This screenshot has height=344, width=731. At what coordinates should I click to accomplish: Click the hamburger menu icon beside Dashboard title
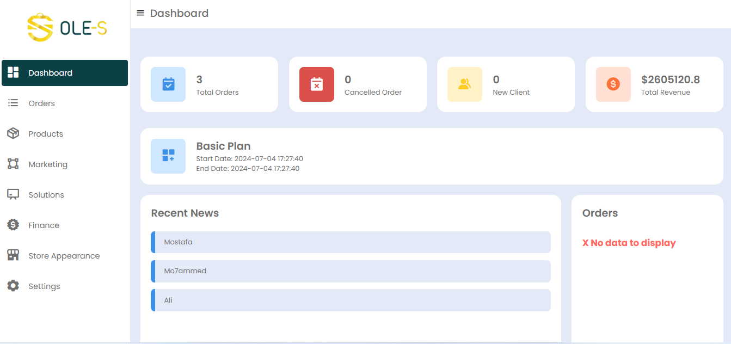tap(140, 13)
